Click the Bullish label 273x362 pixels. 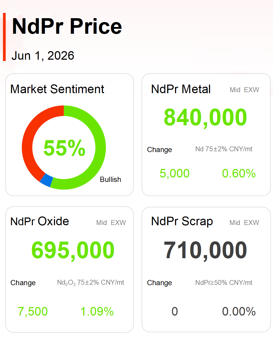[x=110, y=179]
